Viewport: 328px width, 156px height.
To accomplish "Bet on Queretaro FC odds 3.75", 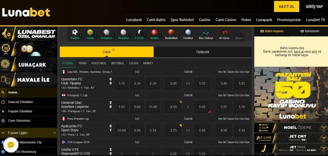I will [x=121, y=83].
